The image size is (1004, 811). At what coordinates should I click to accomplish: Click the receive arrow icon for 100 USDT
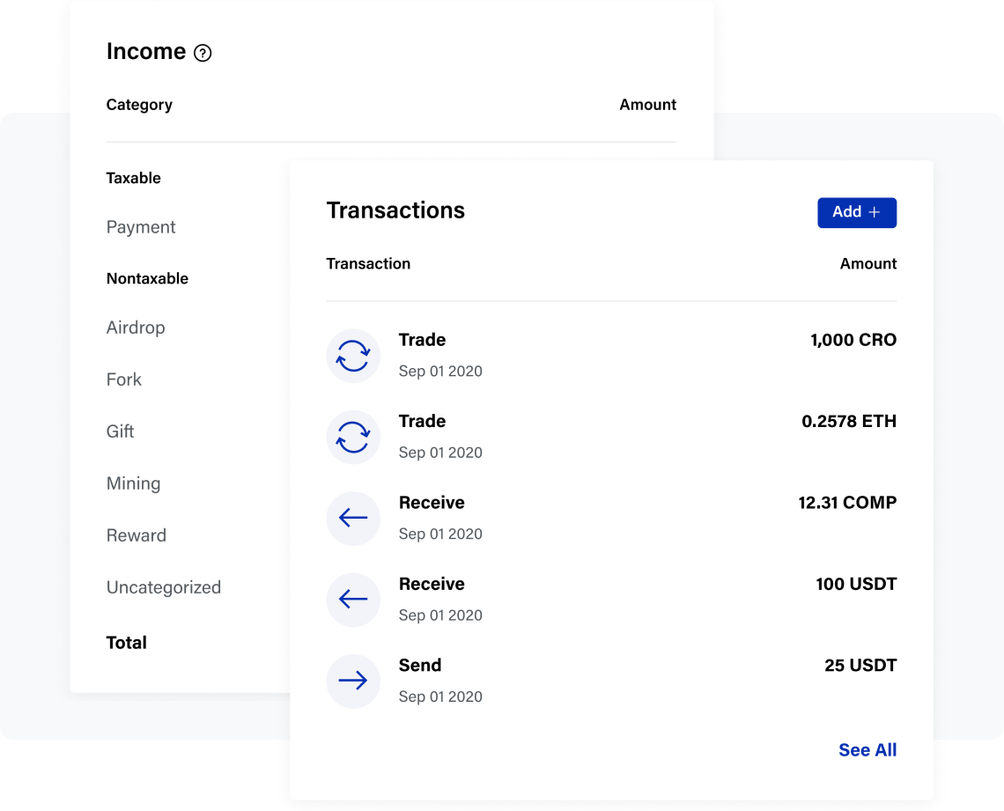click(x=353, y=600)
